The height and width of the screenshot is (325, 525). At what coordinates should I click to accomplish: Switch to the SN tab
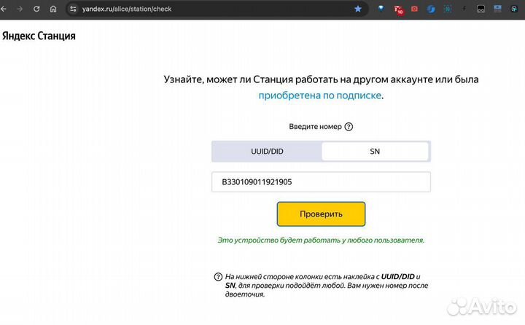pos(375,152)
